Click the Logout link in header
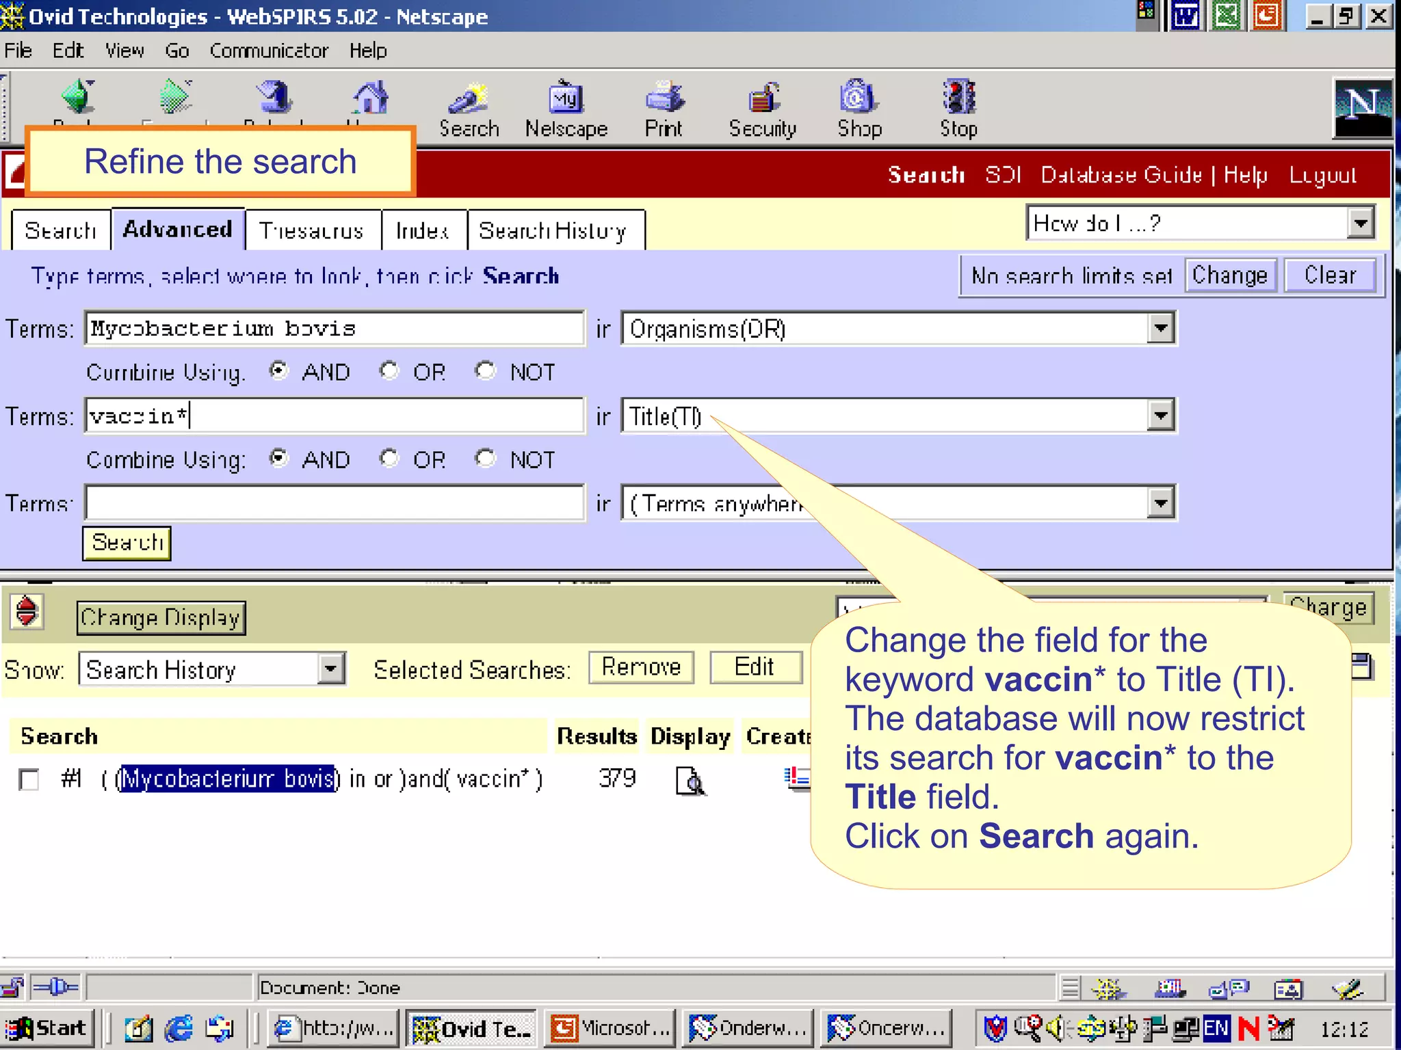 [x=1322, y=175]
